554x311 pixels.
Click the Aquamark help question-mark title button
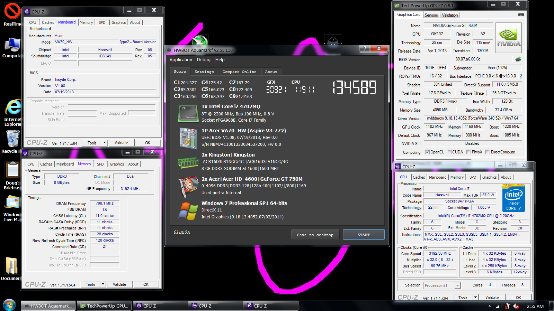click(x=365, y=48)
